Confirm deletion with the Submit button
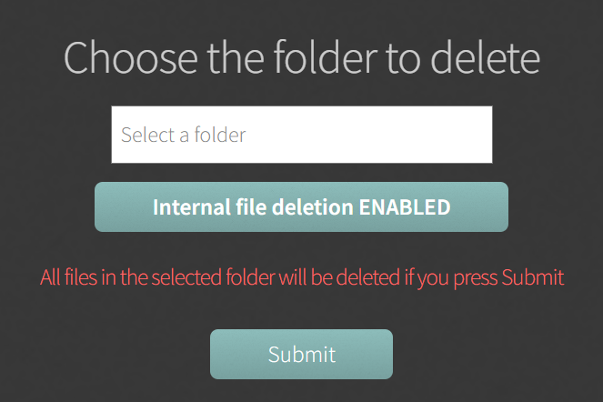This screenshot has height=402, width=603. point(302,354)
